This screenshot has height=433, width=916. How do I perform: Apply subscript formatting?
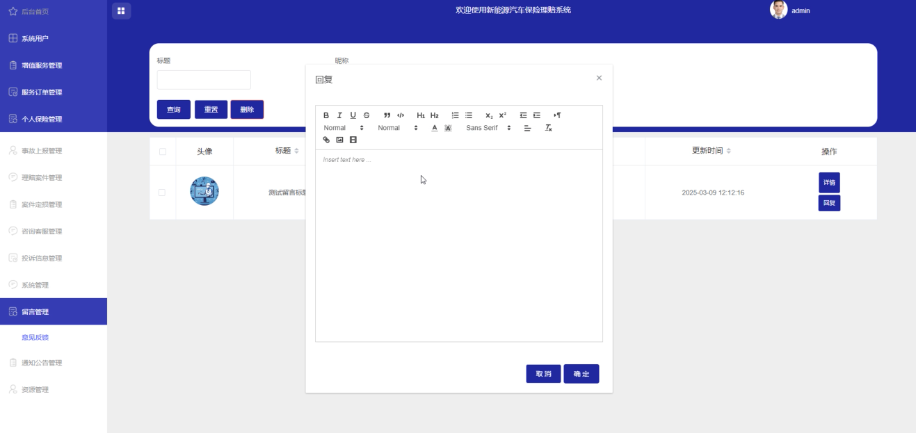(489, 115)
